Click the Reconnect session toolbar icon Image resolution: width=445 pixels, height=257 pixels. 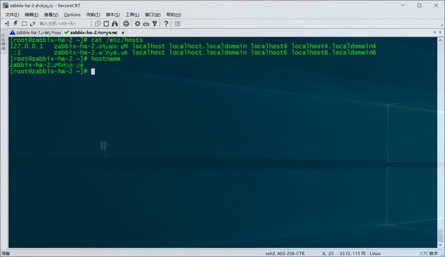(x=24, y=23)
